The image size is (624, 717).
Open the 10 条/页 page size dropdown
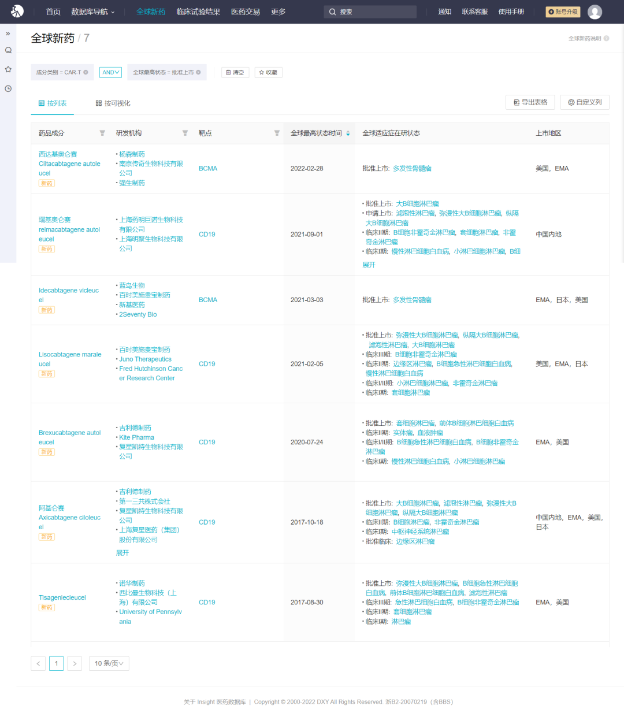point(109,663)
